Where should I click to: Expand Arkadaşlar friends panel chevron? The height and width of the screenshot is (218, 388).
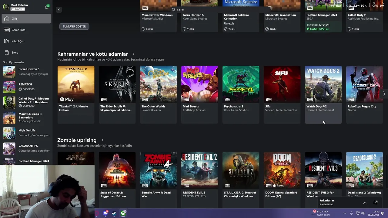pyautogui.click(x=365, y=203)
